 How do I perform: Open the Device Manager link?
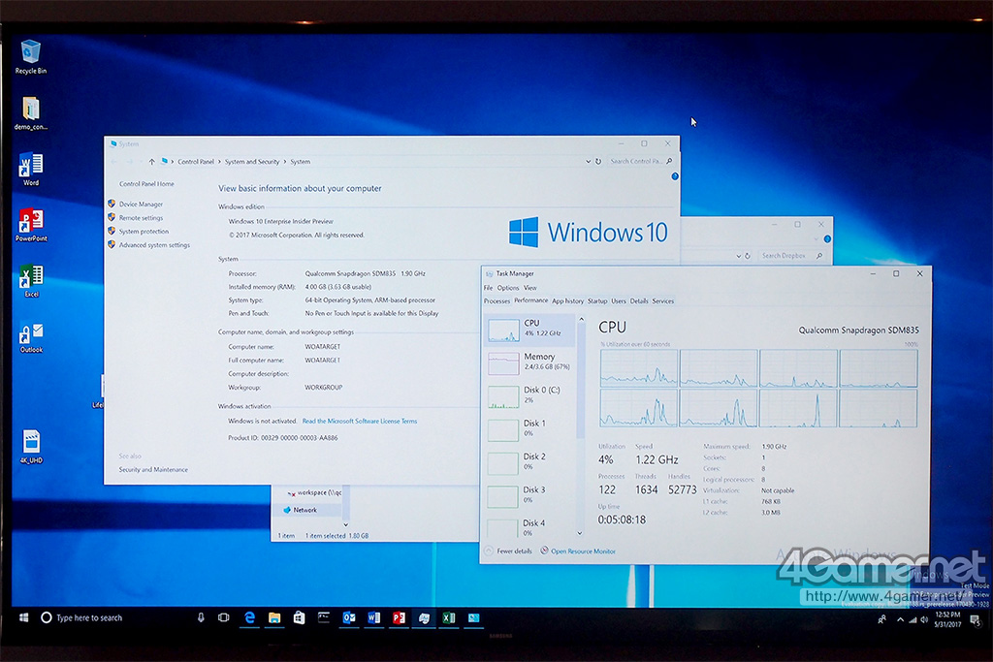[x=141, y=204]
